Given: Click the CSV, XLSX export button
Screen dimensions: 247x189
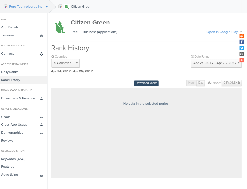Looking at the screenshot, I should pyautogui.click(x=232, y=83).
